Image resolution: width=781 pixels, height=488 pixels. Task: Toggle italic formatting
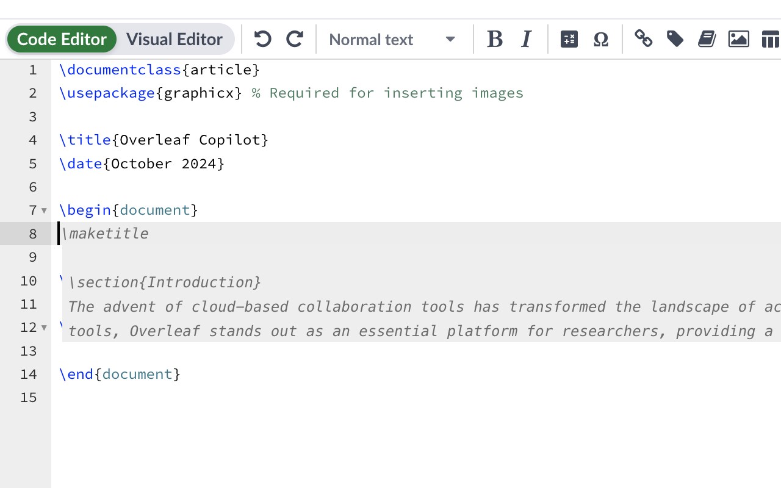526,40
